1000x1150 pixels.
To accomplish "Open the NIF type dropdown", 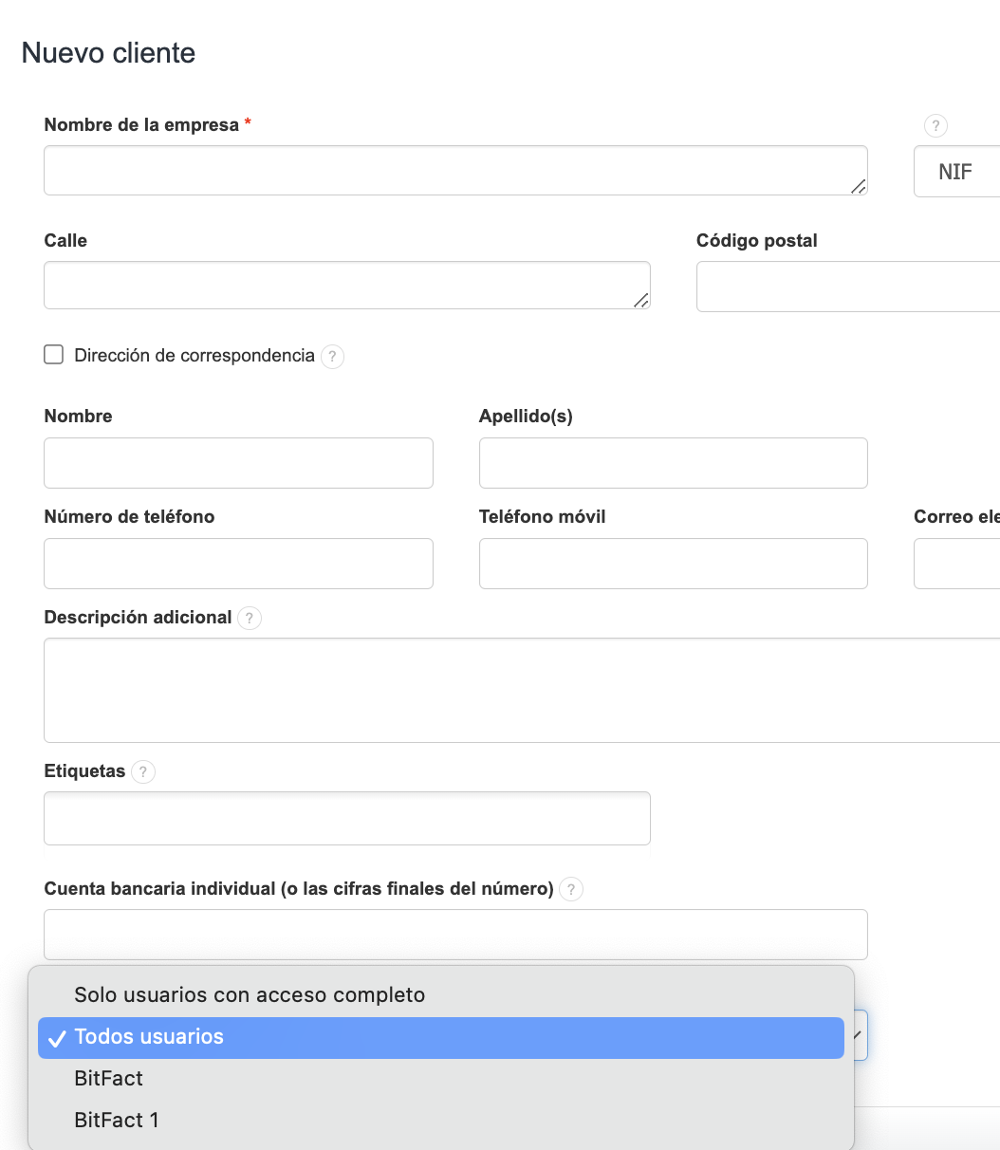I will pyautogui.click(x=956, y=172).
